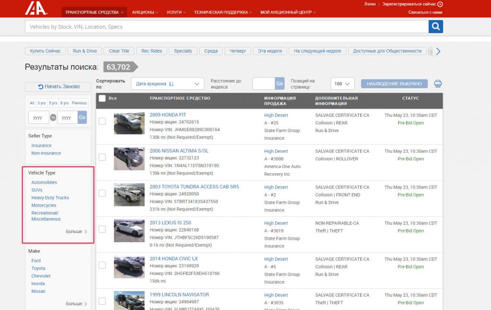491x310 pixels.
Task: Expand more Vehicle Type options (Больше)
Action: tap(76, 232)
